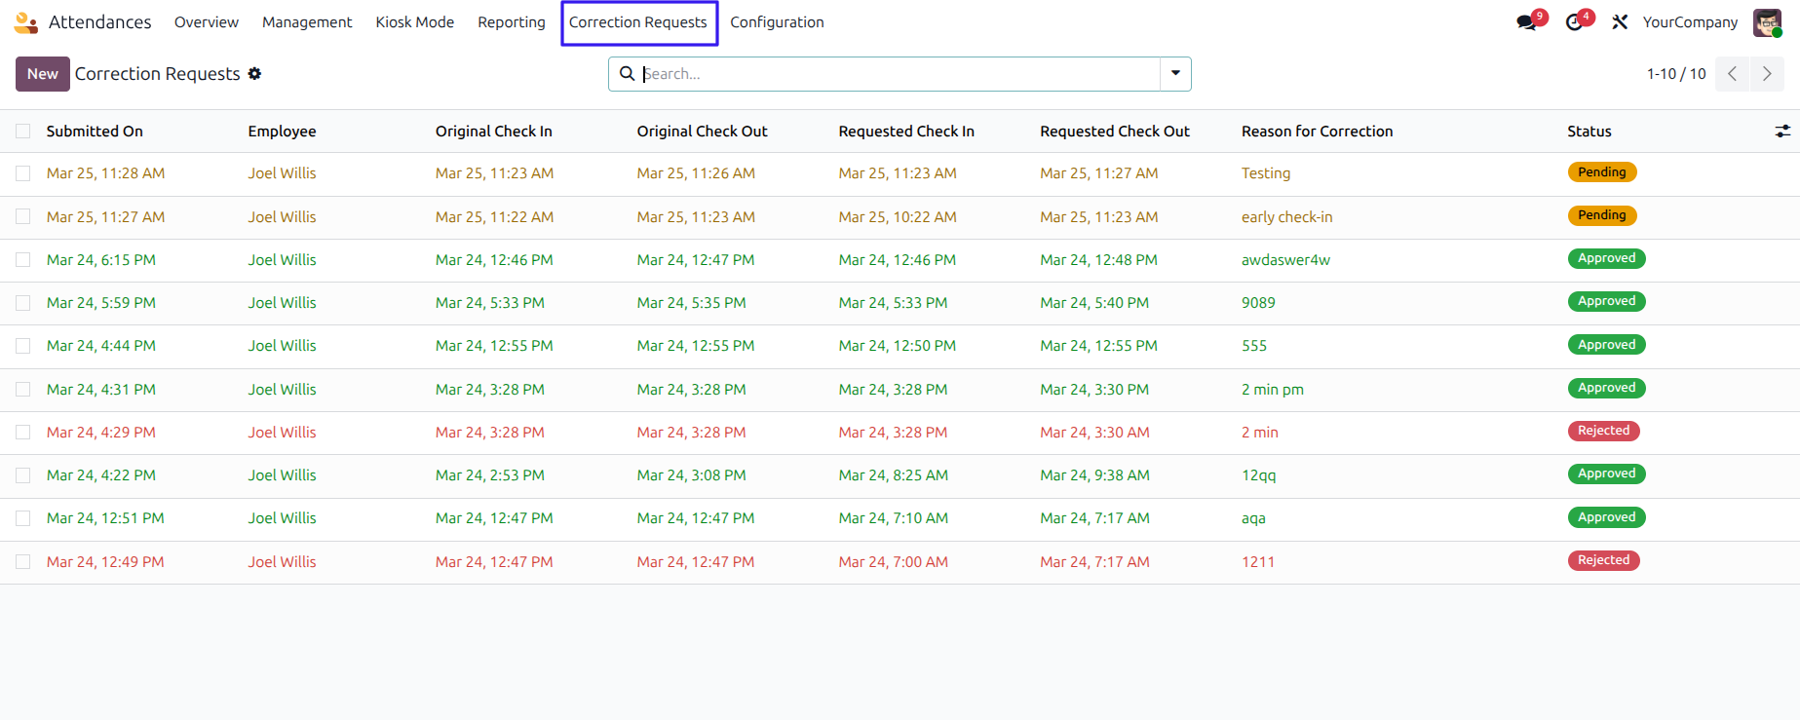Sort by Original Check In column

point(494,132)
